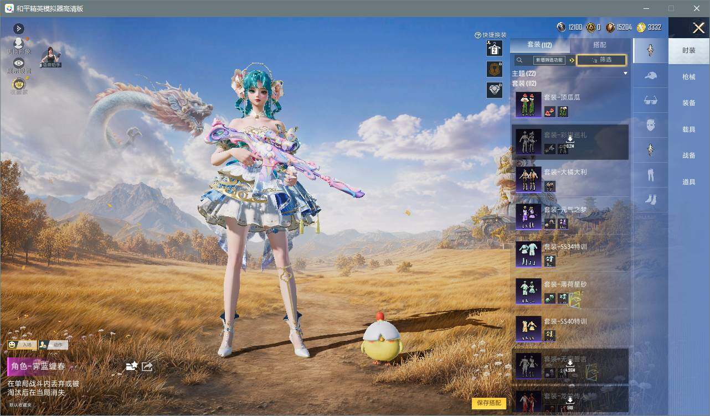The height and width of the screenshot is (416, 710).
Task: Select the full outfit category icon
Action: 651,50
